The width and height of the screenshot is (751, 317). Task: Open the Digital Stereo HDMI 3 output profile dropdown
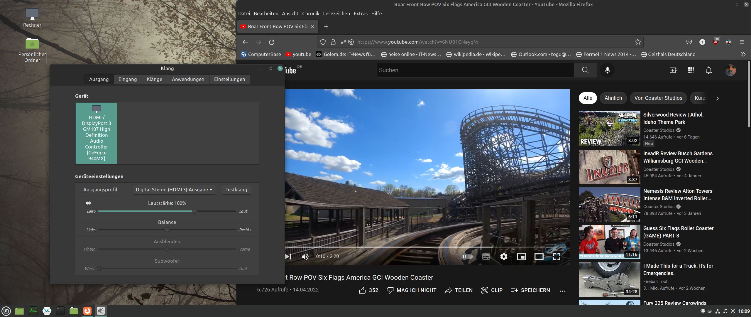(174, 190)
